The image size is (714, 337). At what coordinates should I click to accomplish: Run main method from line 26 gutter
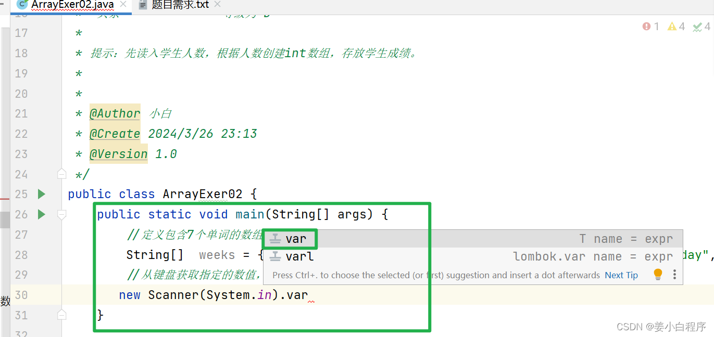coord(42,214)
